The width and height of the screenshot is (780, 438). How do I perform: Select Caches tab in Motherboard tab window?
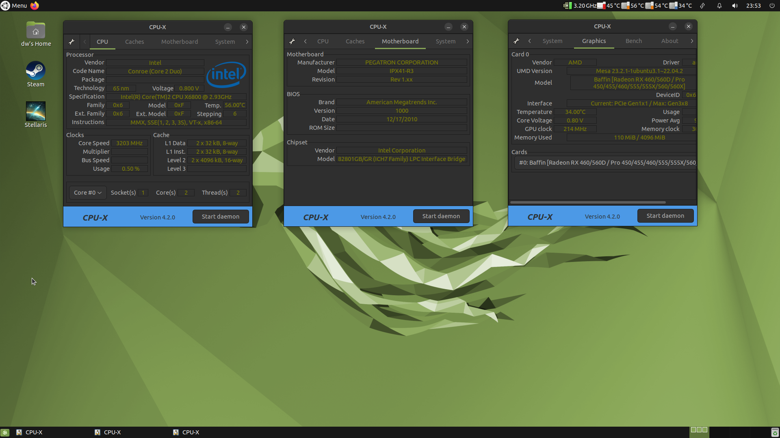(x=355, y=41)
